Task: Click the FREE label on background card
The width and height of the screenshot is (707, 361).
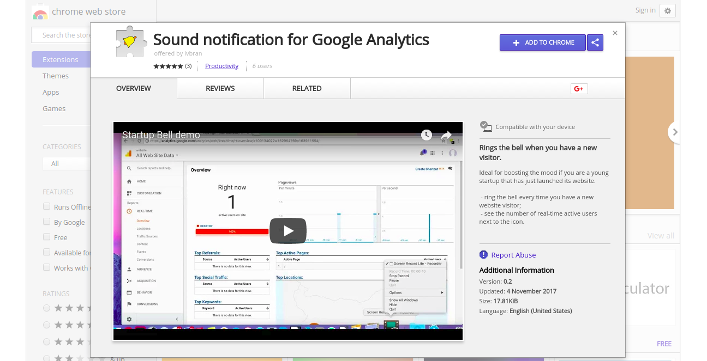Action: 664,344
